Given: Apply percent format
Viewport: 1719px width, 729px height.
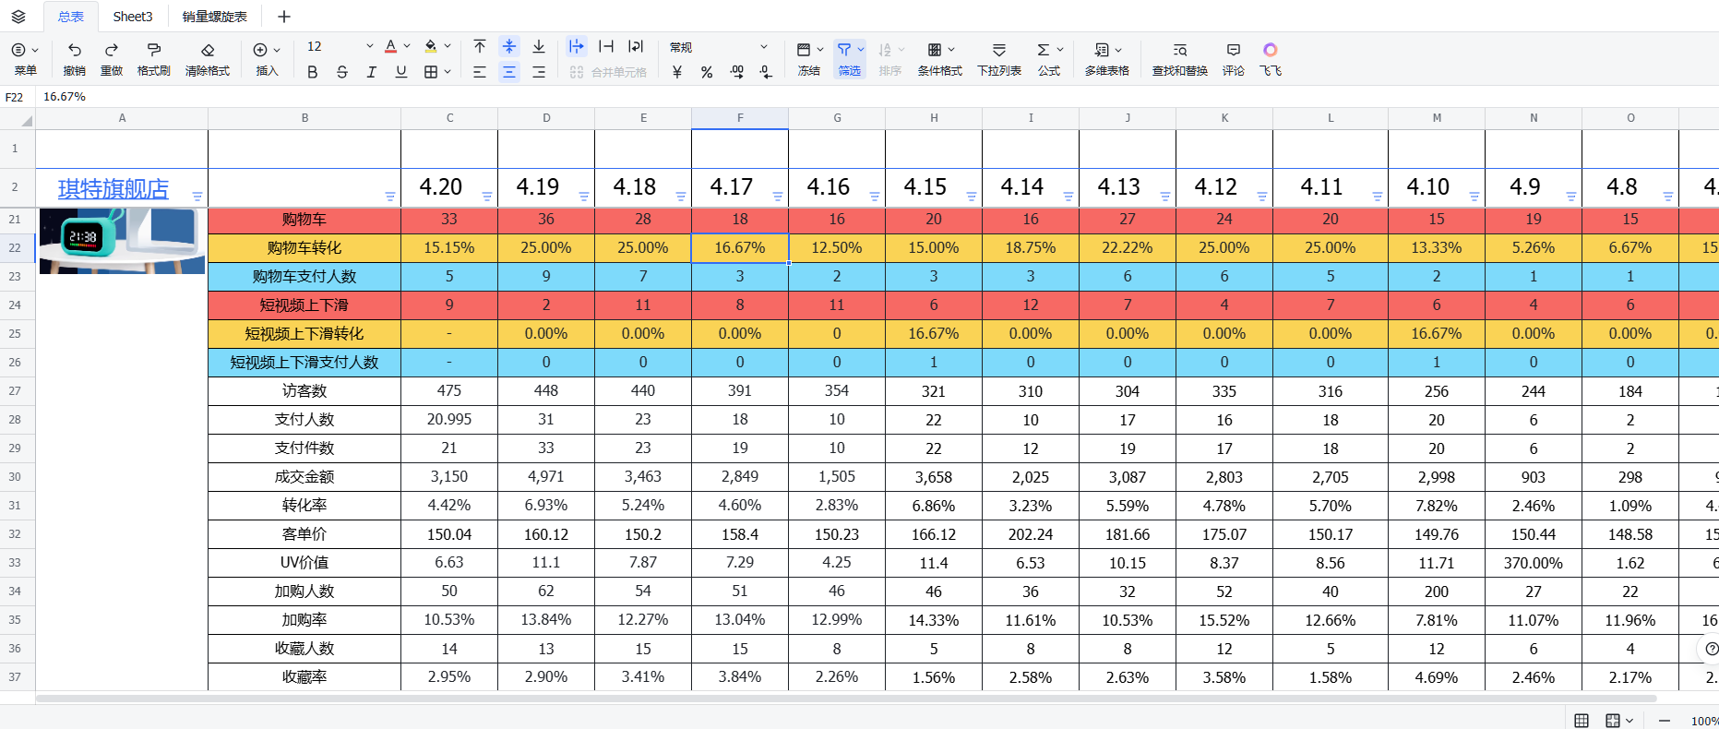Looking at the screenshot, I should (x=707, y=72).
